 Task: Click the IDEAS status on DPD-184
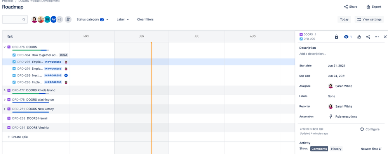pos(64,55)
